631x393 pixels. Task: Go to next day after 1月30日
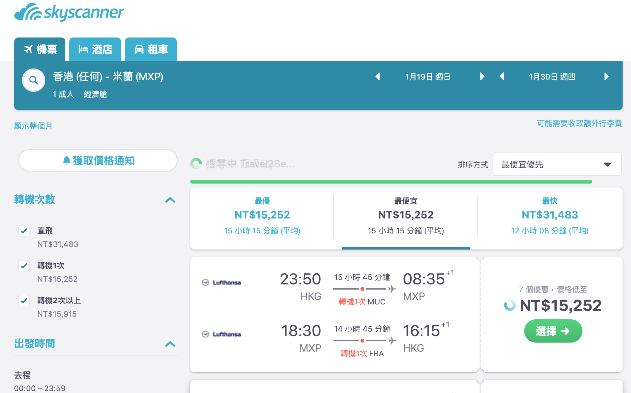coord(606,77)
